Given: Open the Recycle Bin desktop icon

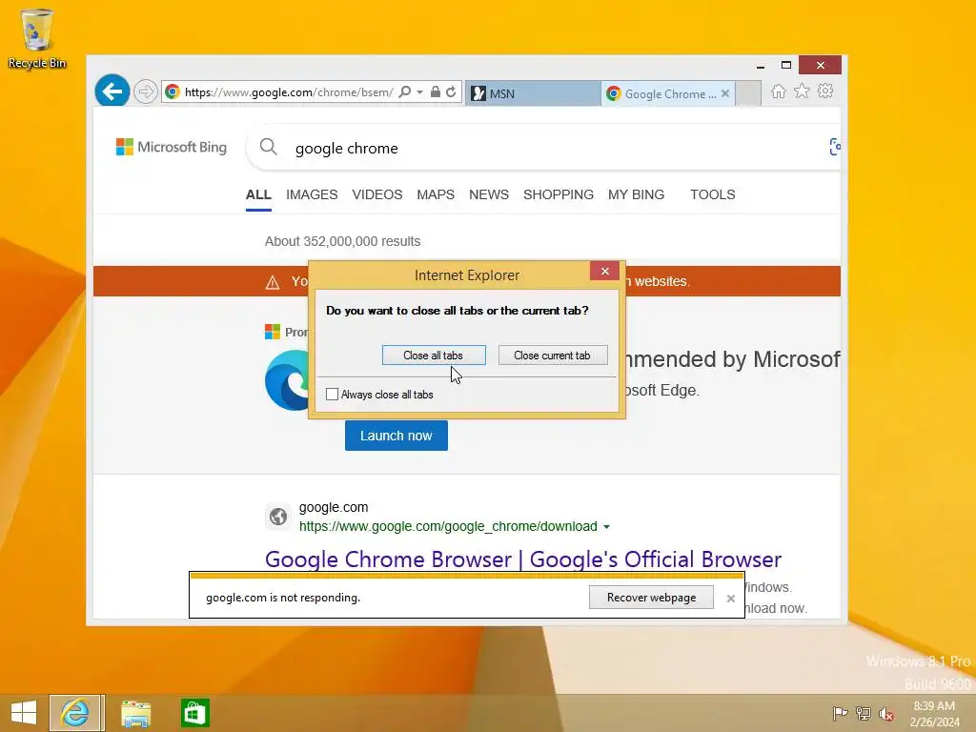Looking at the screenshot, I should pyautogui.click(x=37, y=38).
